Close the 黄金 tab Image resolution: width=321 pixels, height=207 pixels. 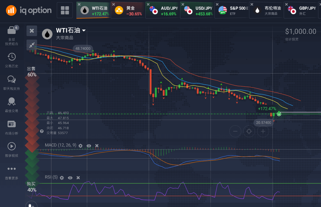[114, 4]
